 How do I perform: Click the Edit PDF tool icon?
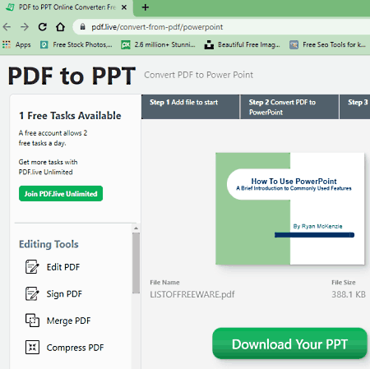point(32,267)
